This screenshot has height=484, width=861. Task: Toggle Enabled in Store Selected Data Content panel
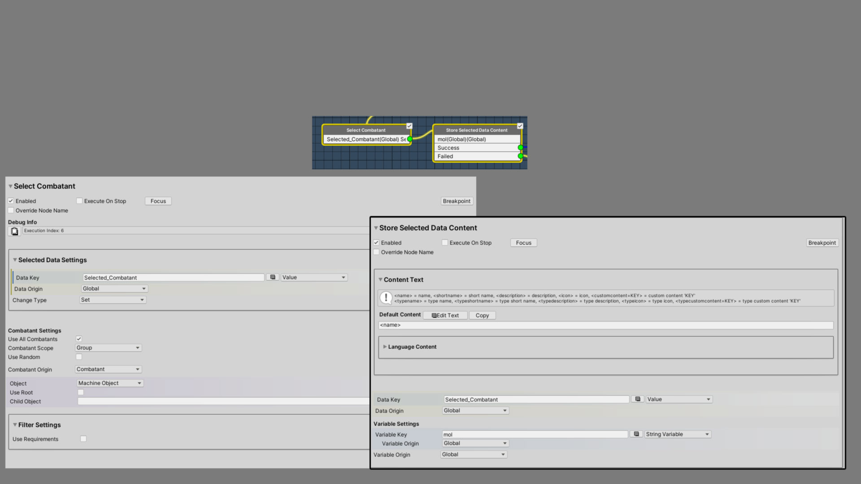point(376,243)
